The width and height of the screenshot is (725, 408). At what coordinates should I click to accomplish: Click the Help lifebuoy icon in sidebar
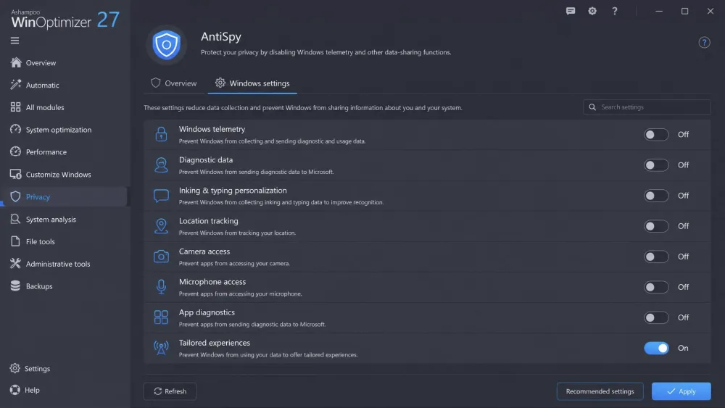[14, 390]
